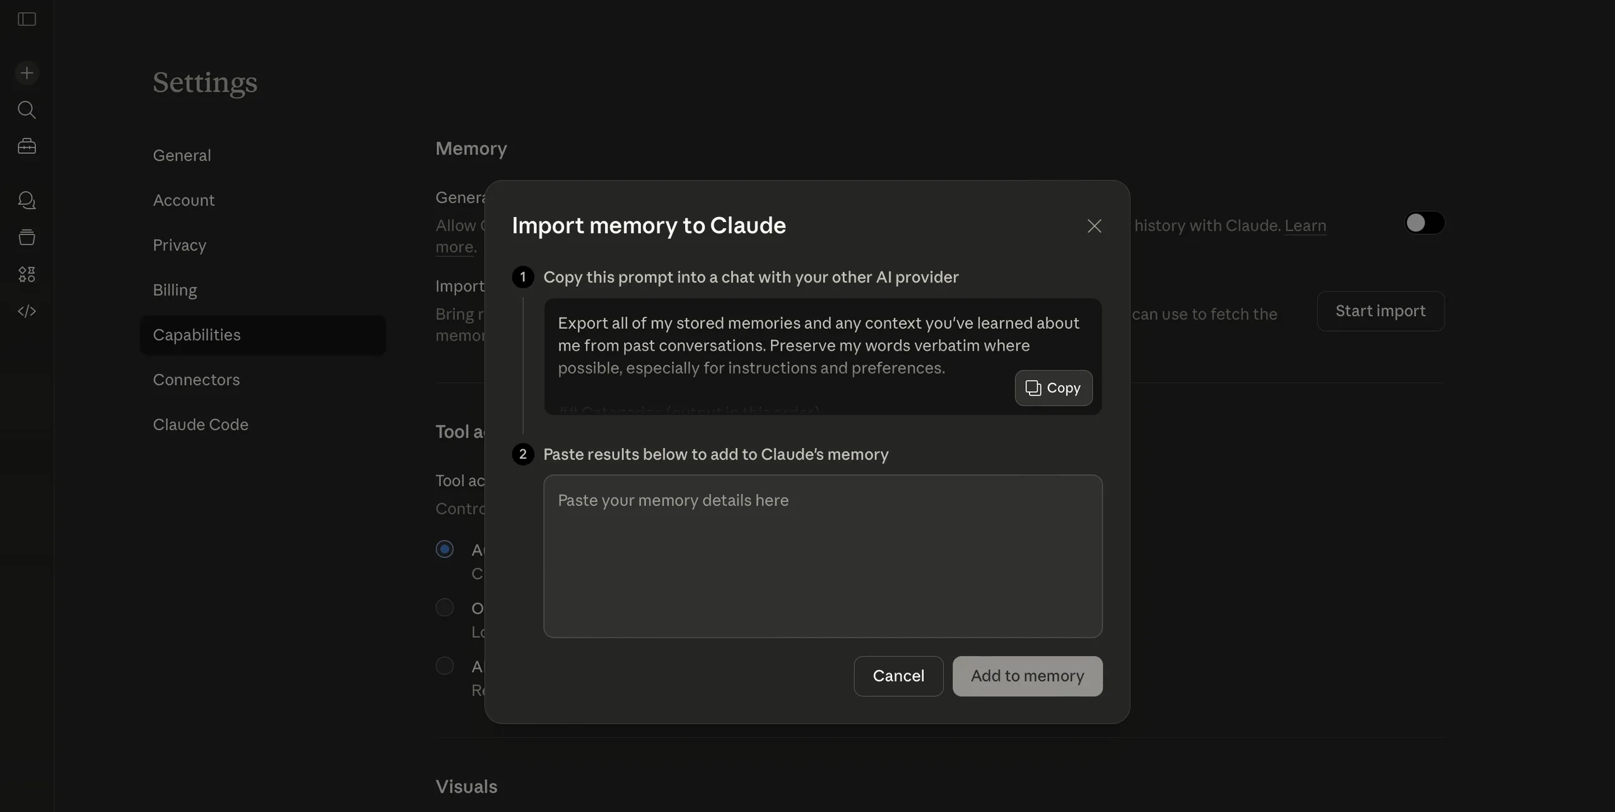Toggle the memory generation switch
Image resolution: width=1615 pixels, height=812 pixels.
[x=1424, y=223]
